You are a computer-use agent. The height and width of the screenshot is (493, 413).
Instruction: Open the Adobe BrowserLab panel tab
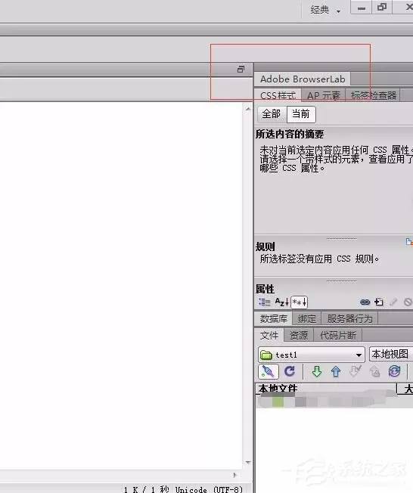coord(303,79)
